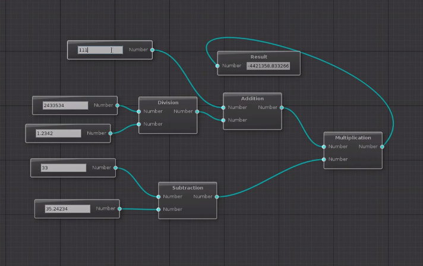This screenshot has height=266, width=423.
Task: Click the Addition node's bottom input port
Action: tap(223, 120)
